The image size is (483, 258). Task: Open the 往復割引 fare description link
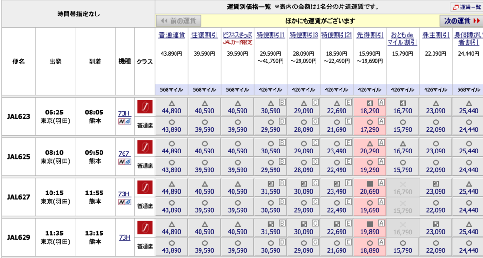pos(205,35)
